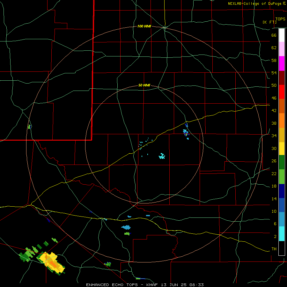Click the TOPS legend title
Screen dimensions: 287x287
coord(280,19)
